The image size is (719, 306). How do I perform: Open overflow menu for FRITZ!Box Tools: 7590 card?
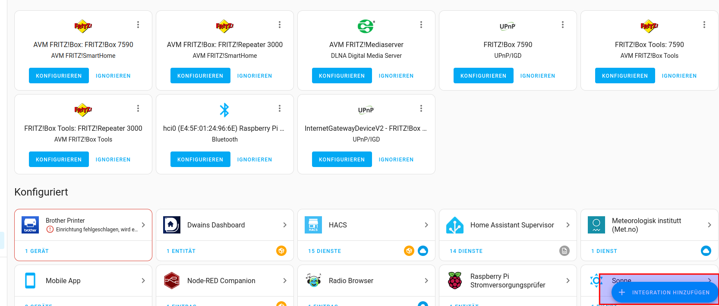(704, 25)
